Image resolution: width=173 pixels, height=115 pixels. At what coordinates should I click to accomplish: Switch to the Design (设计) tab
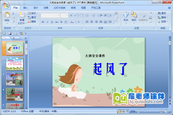tap(36, 8)
